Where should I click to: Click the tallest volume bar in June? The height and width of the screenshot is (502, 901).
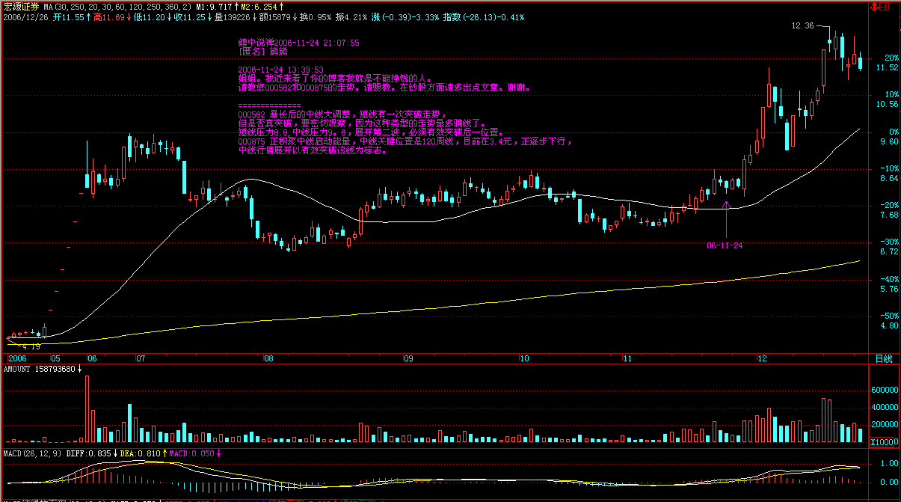click(x=87, y=409)
